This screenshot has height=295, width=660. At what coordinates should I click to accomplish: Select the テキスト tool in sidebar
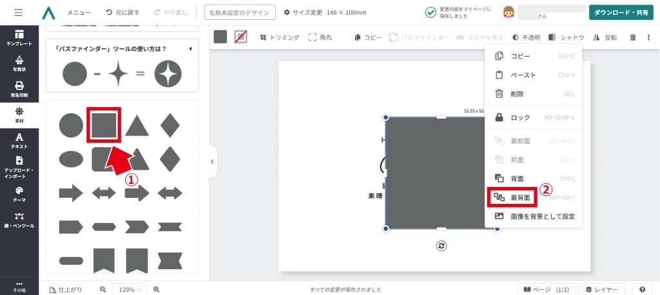[x=19, y=140]
